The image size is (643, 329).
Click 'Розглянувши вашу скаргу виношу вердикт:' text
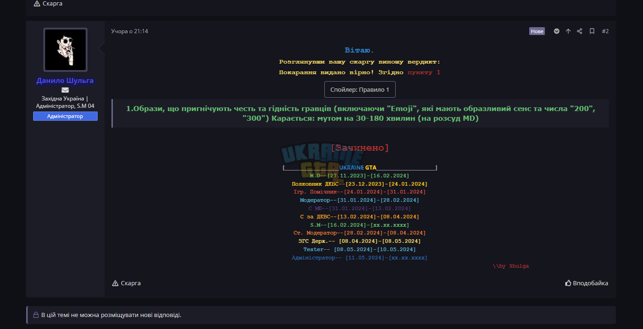coord(360,62)
